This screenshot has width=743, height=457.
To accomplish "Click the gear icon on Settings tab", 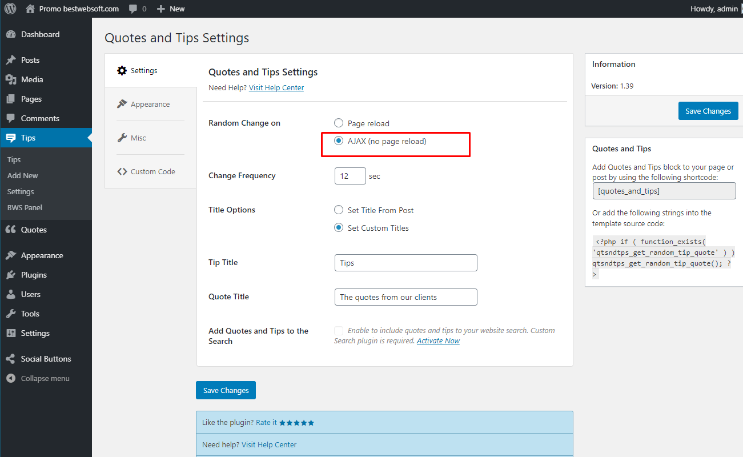I will pos(122,70).
